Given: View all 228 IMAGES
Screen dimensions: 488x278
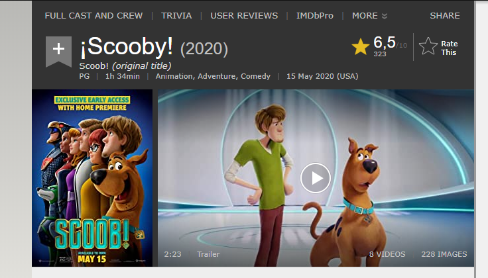Looking at the screenshot, I should [x=444, y=254].
